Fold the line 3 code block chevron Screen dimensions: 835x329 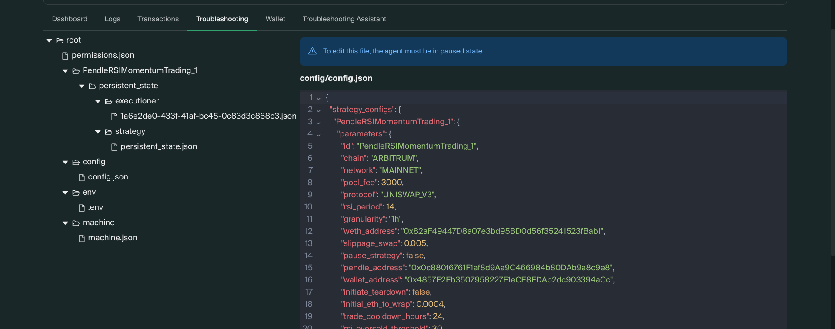point(318,123)
